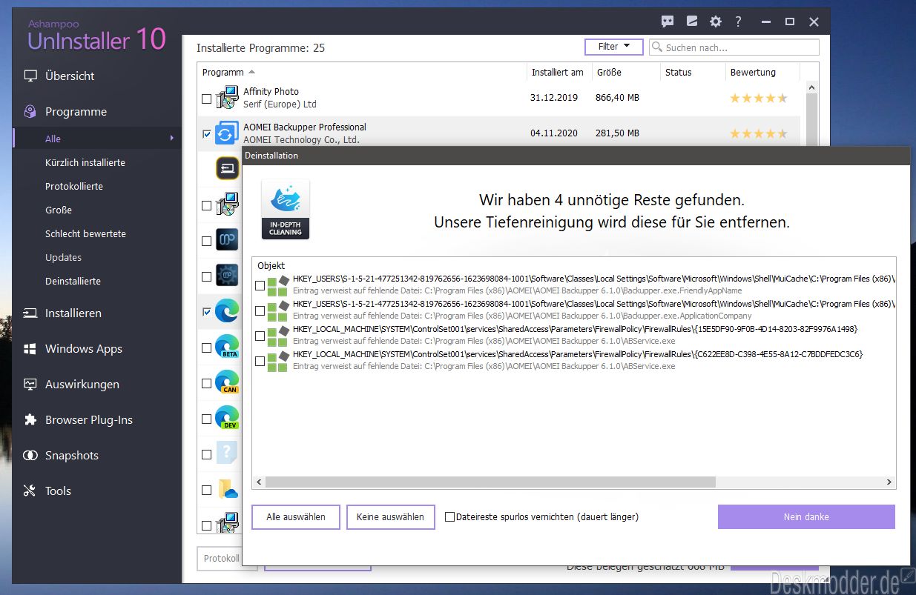This screenshot has width=916, height=595.
Task: Uncheck AOMEI Backupper Professional
Action: [206, 134]
